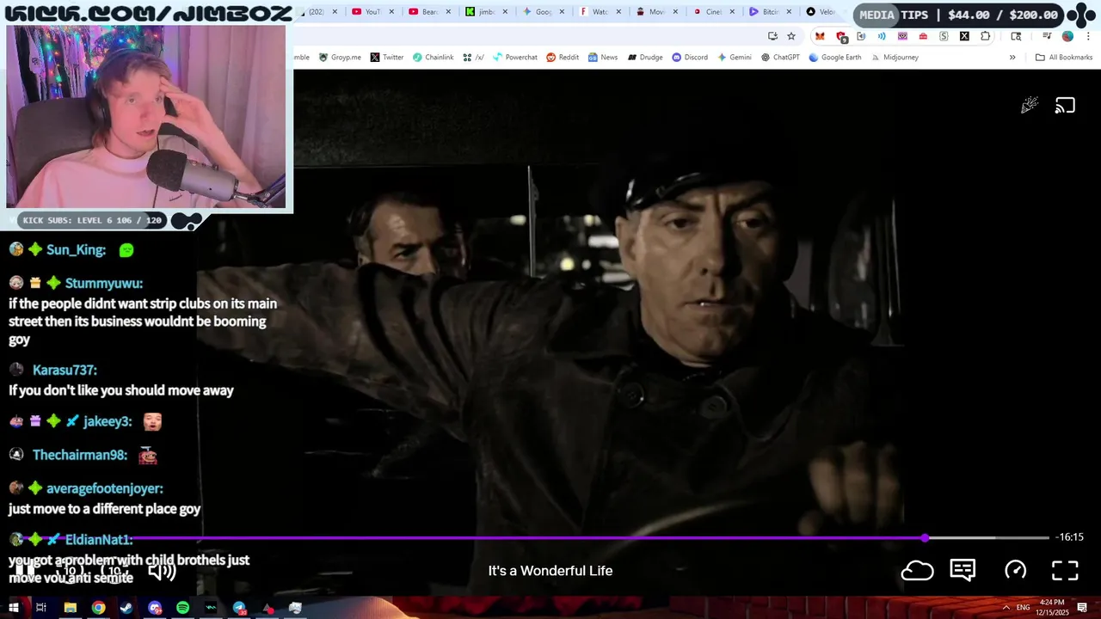Skip forward 10 seconds

click(114, 570)
